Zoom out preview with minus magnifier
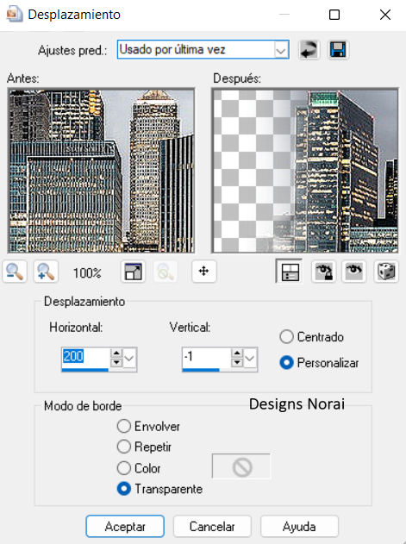 15,272
